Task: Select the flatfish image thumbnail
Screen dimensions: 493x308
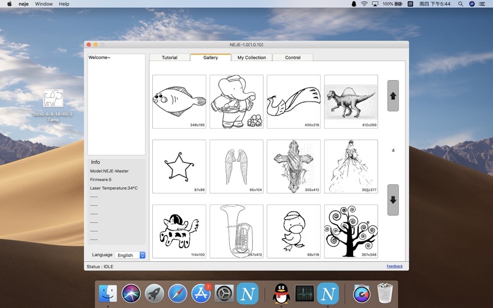Action: pos(179,102)
